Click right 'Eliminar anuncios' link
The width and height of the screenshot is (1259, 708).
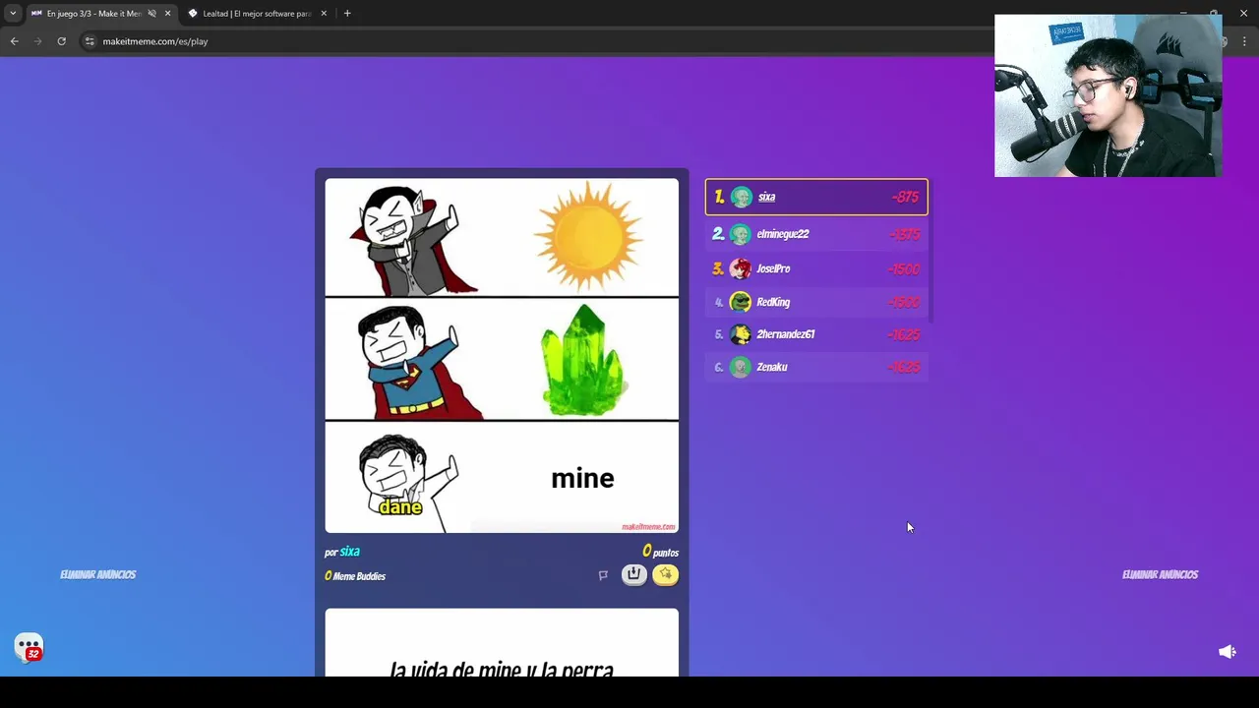[x=1160, y=574]
